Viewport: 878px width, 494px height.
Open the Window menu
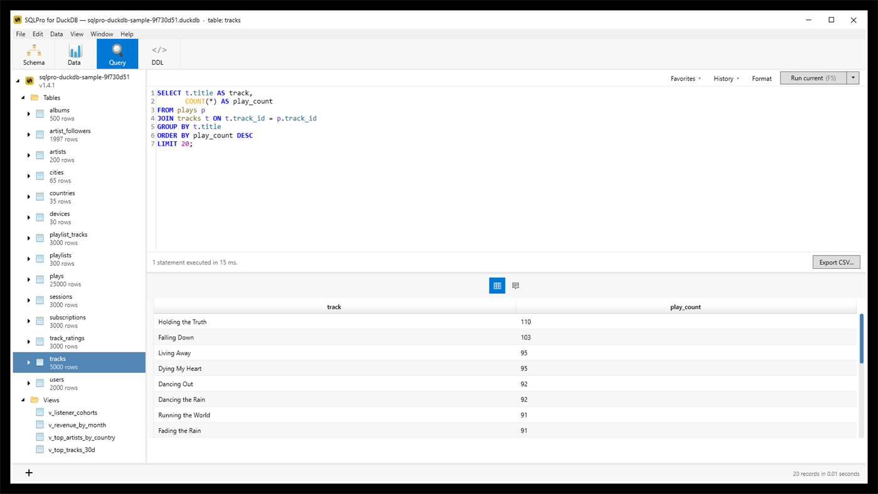pyautogui.click(x=102, y=34)
